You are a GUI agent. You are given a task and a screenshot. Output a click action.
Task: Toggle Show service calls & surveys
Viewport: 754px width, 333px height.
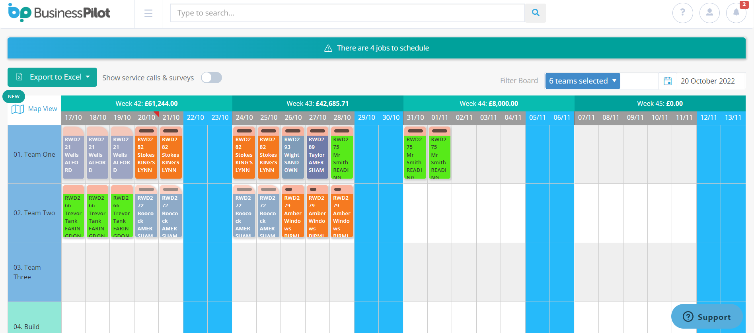211,78
